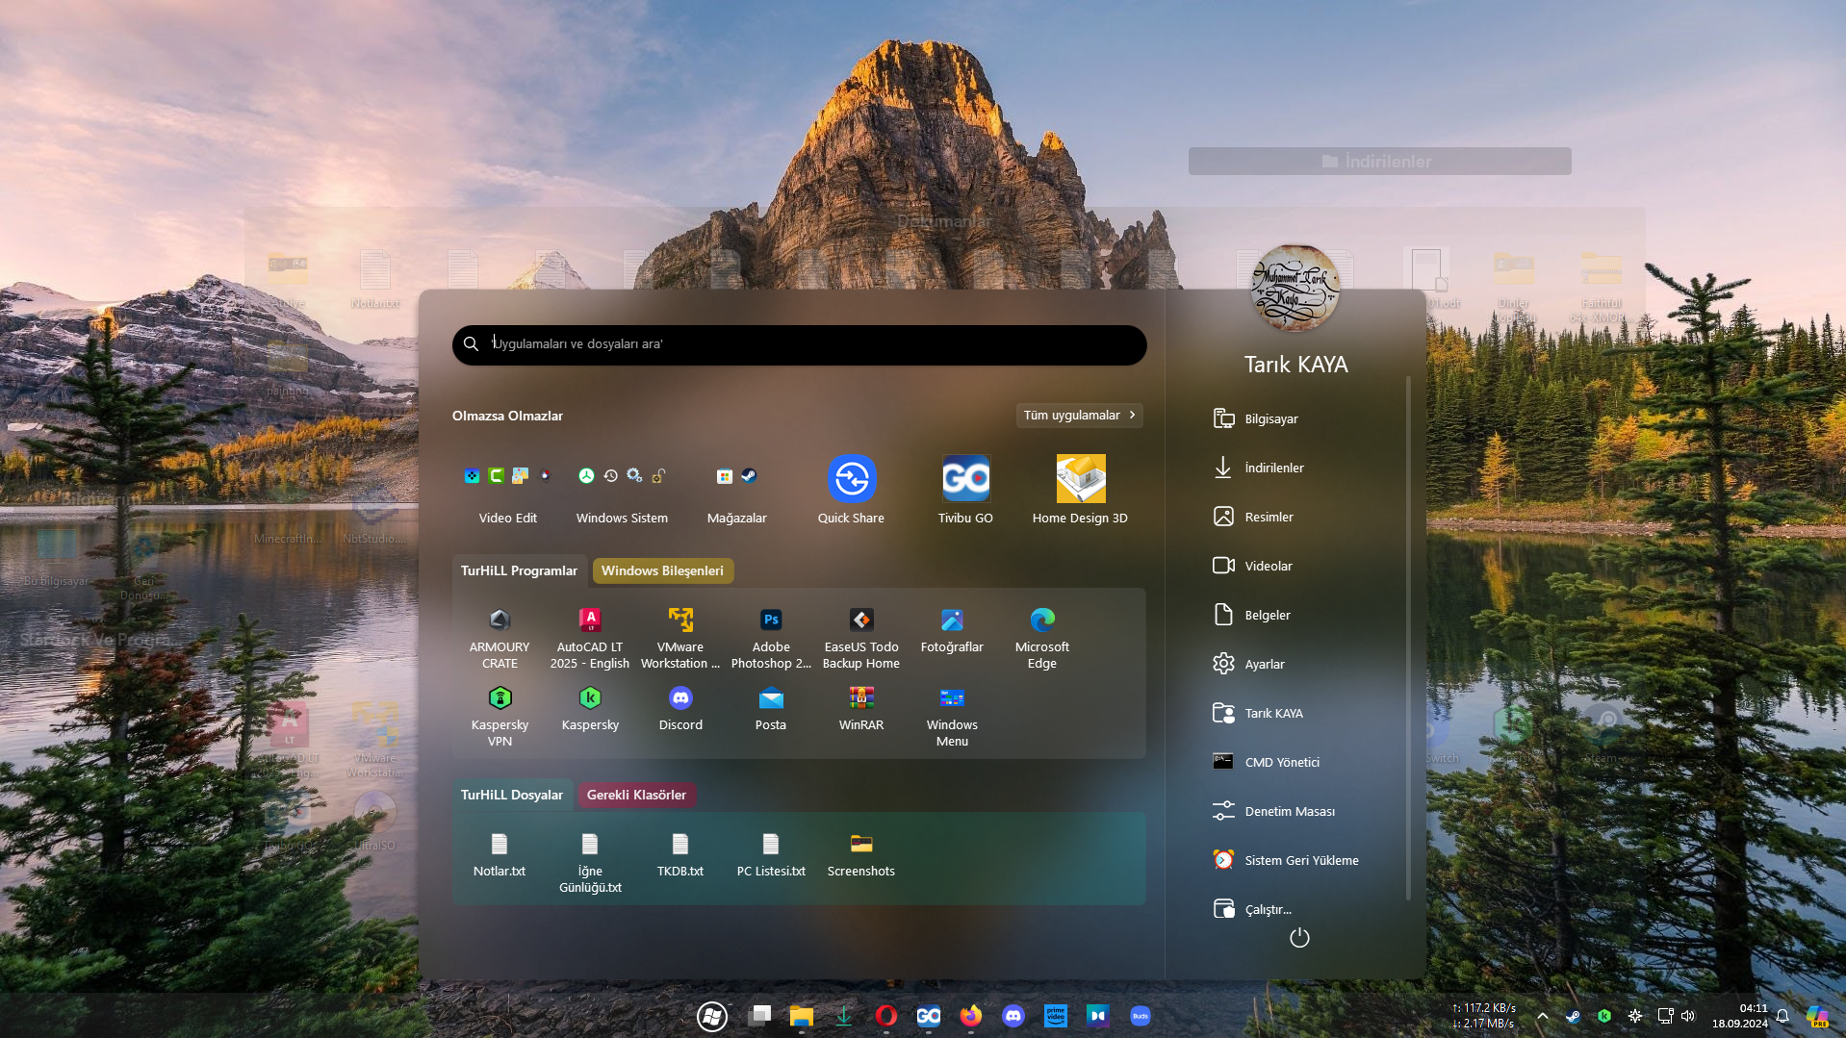Open the Fotoğraflar app
Screen dimensions: 1846x1038
point(952,630)
